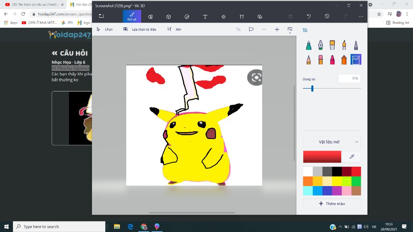413x232 pixels.
Task: Open the Stickers tab
Action: 187,17
